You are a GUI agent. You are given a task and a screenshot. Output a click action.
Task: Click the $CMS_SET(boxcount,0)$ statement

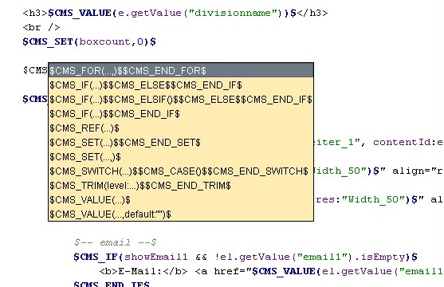point(89,42)
